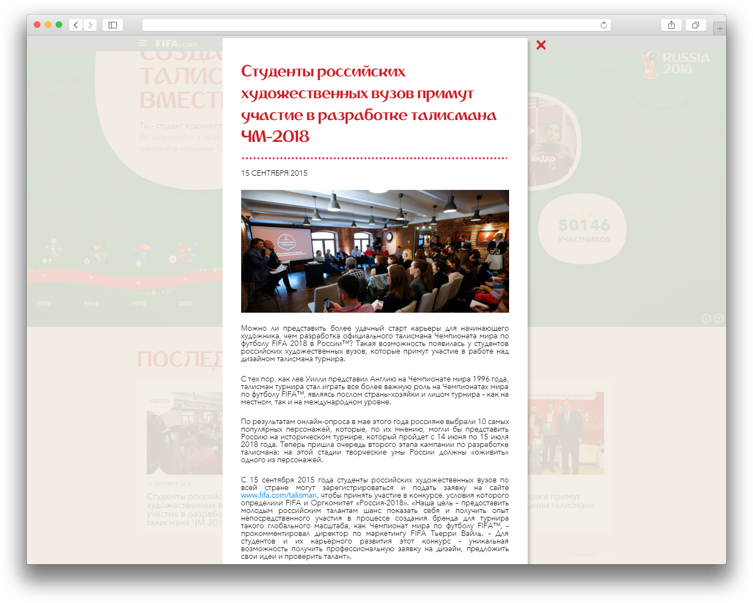
Task: Close the article popup with red X
Action: pos(541,45)
